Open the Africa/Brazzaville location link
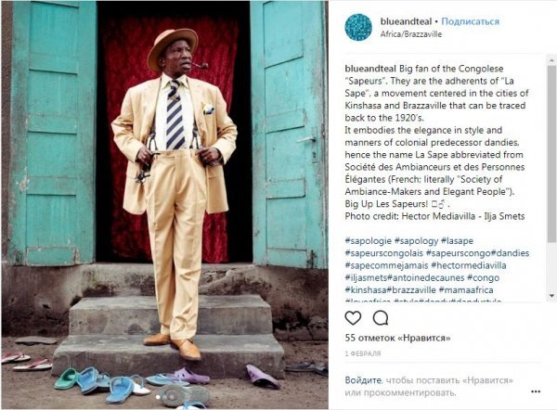 pyautogui.click(x=411, y=34)
